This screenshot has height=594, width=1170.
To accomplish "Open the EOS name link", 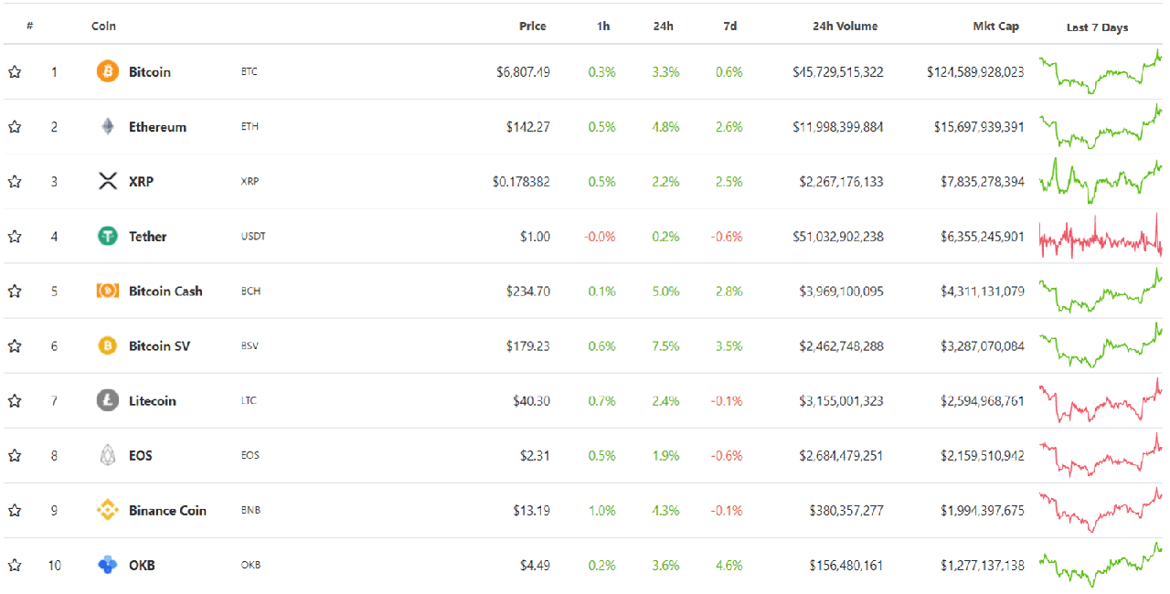I will 141,456.
